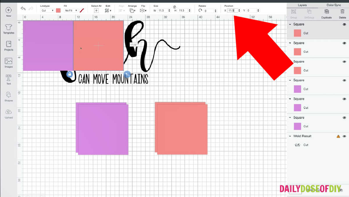
Task: Switch to the Color Sync tab
Action: [334, 5]
